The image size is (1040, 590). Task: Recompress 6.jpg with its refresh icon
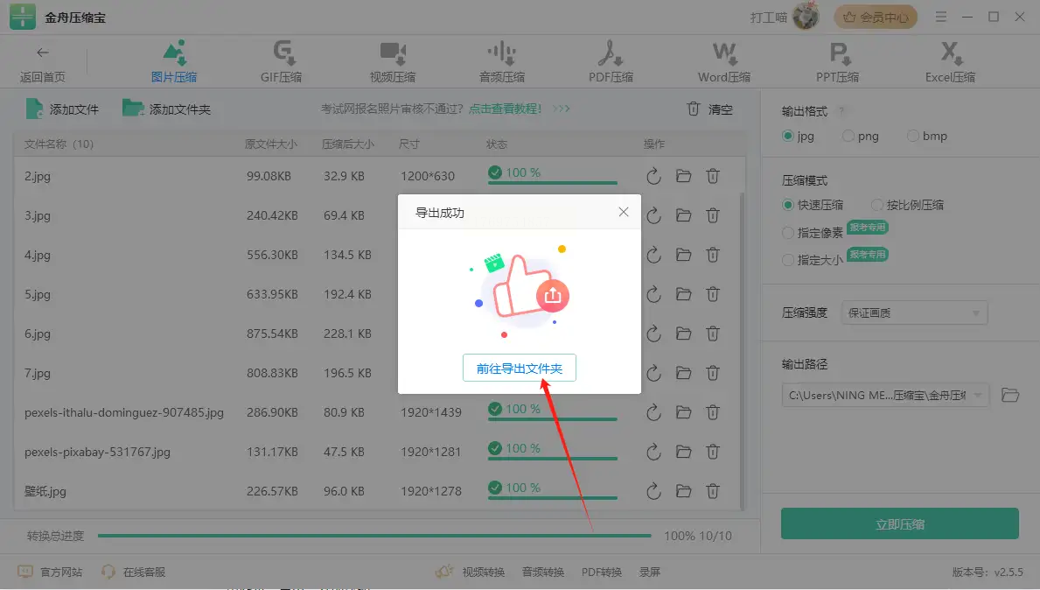click(x=653, y=334)
